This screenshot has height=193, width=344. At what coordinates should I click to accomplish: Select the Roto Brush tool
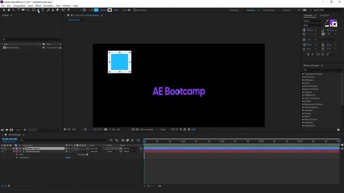point(63,10)
